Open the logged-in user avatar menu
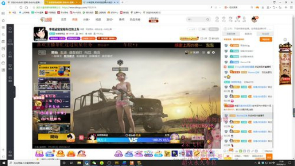Screen dimensions: 295x166 [254, 19]
